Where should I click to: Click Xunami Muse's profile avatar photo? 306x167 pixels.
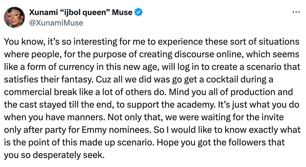14,17
